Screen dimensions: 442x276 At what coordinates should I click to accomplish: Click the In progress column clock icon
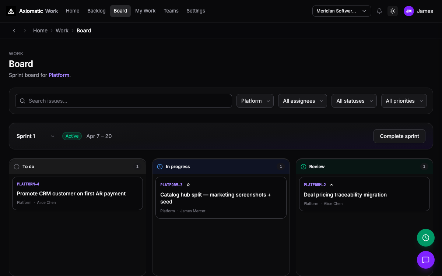coord(160,167)
